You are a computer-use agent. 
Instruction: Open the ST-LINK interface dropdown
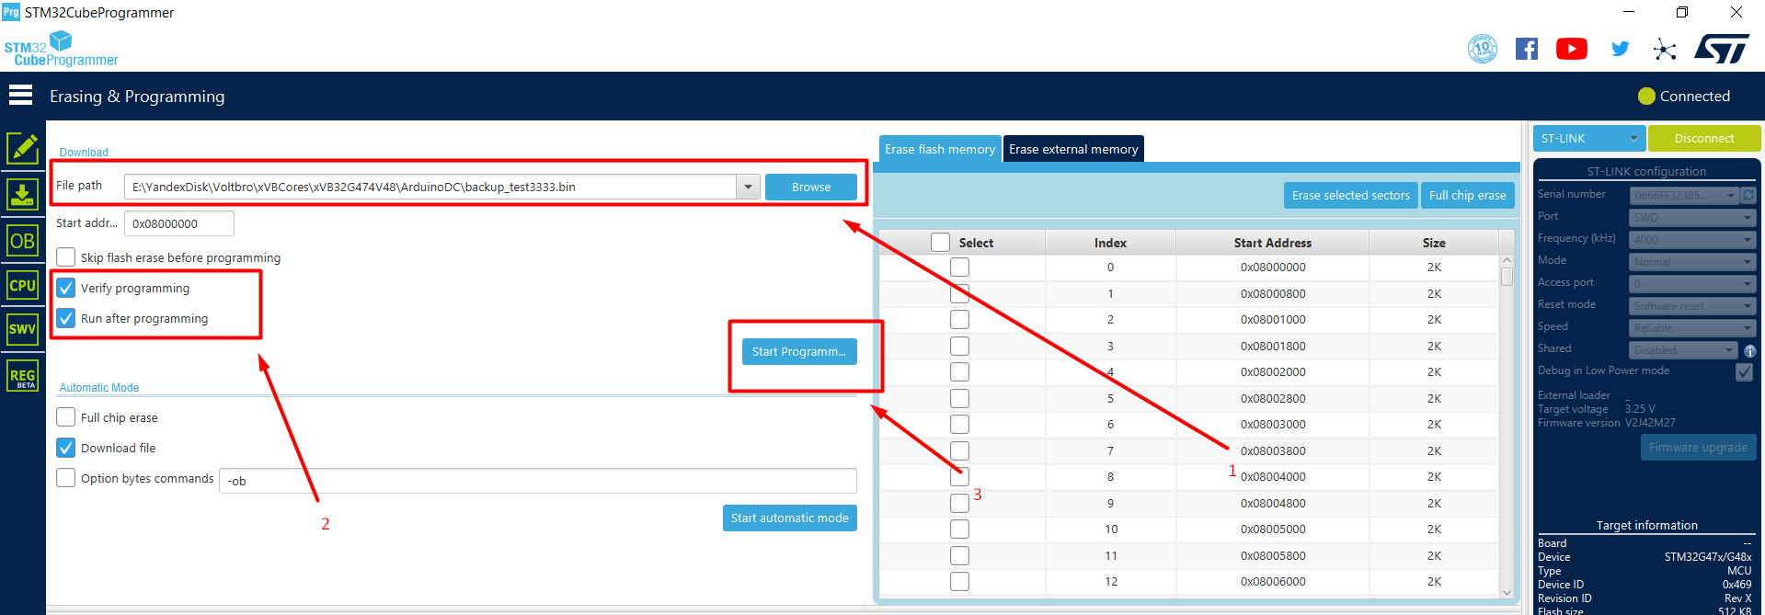click(1633, 139)
